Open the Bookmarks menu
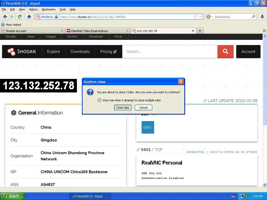The height and width of the screenshot is (200, 267). (x=48, y=9)
